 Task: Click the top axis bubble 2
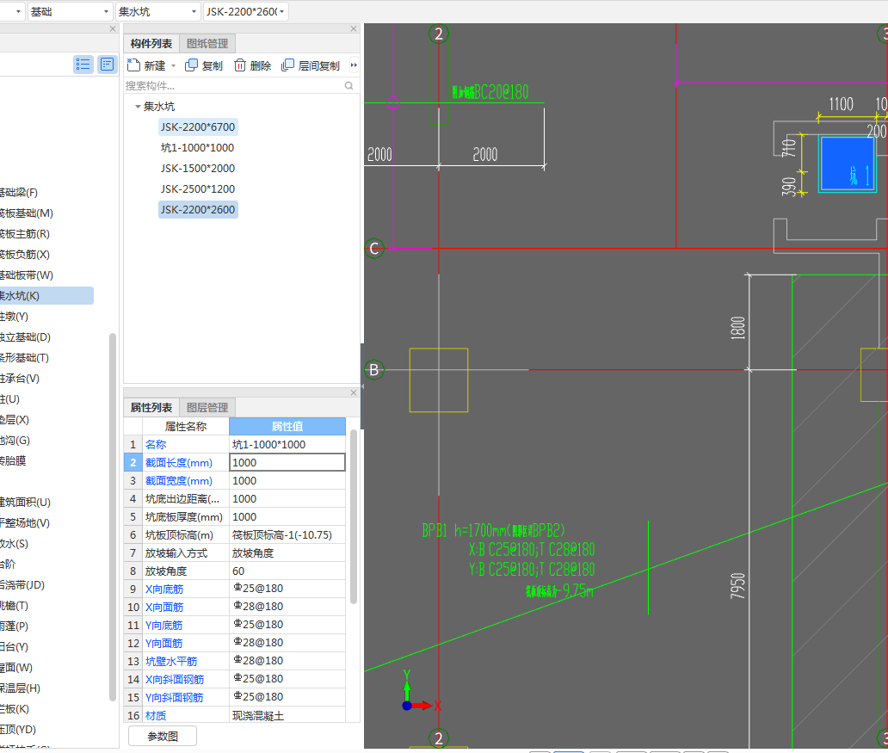(x=438, y=34)
